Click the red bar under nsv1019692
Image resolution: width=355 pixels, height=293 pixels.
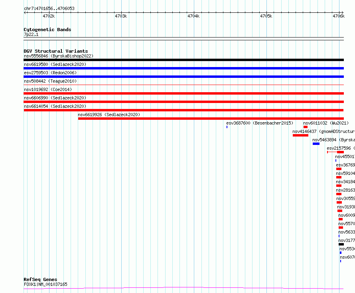coord(183,93)
